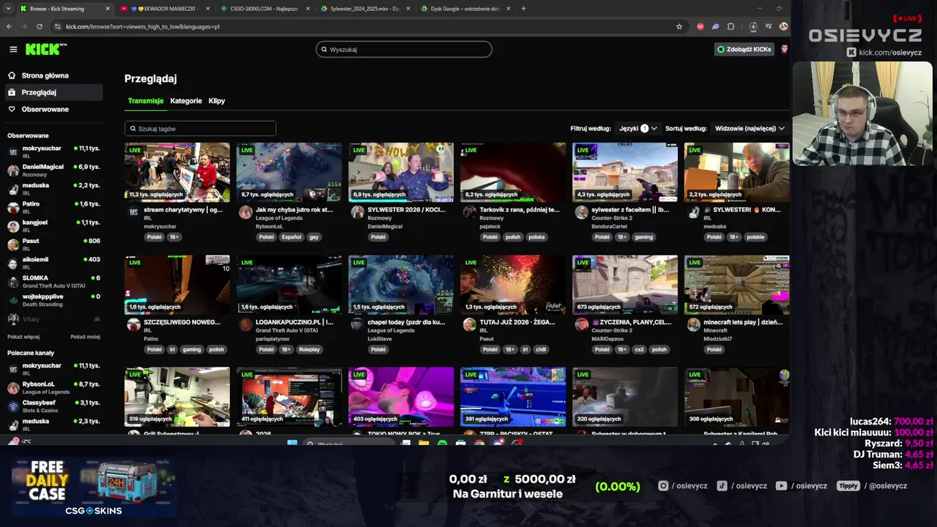Open SYLWESTER 2026 / KOCI stream thumbnail
Viewport: 937px width, 527px height.
tap(401, 172)
